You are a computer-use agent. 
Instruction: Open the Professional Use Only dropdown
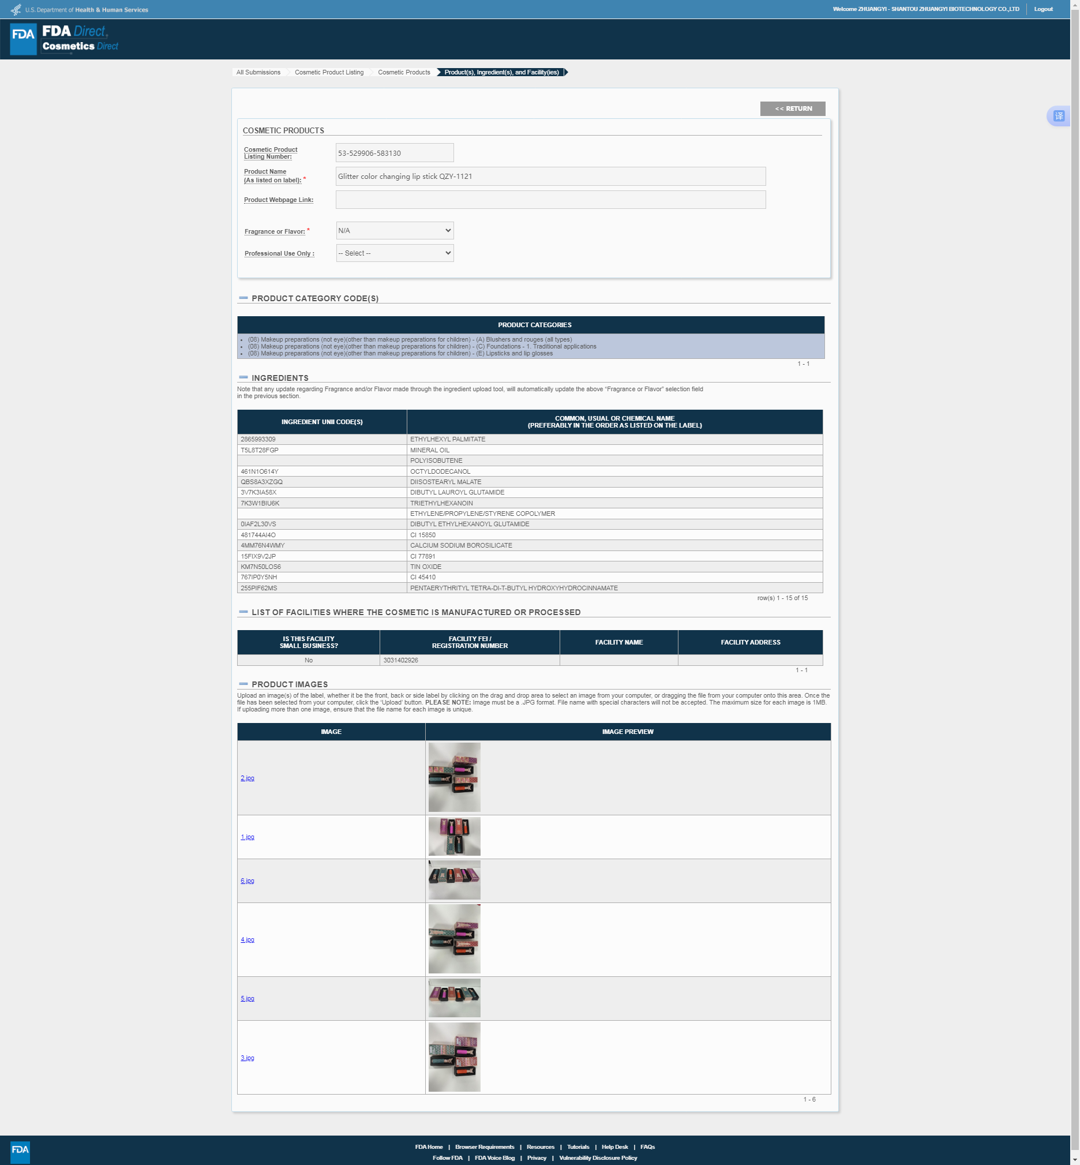pos(395,253)
